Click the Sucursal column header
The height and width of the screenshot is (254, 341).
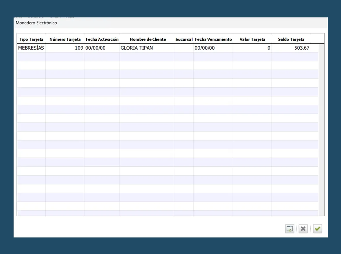(184, 39)
